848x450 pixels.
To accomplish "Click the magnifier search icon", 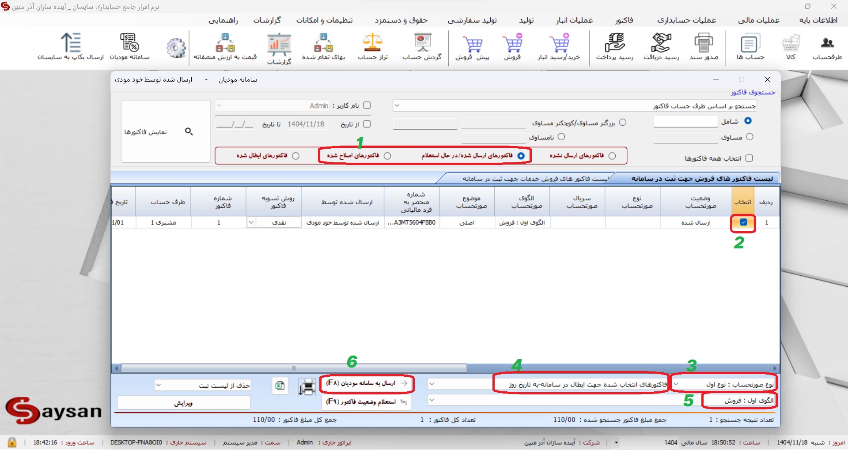I will [189, 131].
